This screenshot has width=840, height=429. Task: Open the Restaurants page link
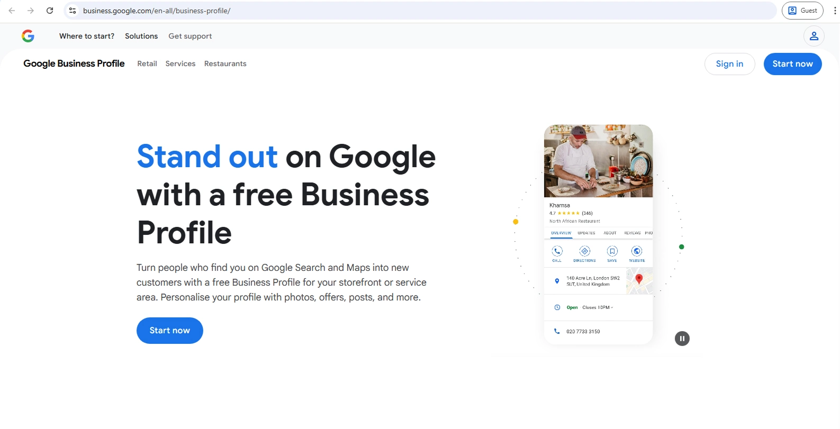pos(225,63)
